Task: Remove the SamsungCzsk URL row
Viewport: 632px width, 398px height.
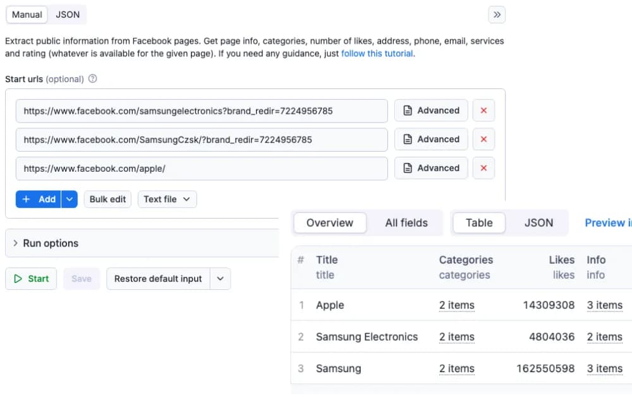Action: tap(483, 140)
